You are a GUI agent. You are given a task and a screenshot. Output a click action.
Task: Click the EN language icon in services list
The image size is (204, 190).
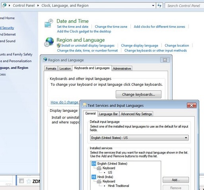click(x=94, y=164)
